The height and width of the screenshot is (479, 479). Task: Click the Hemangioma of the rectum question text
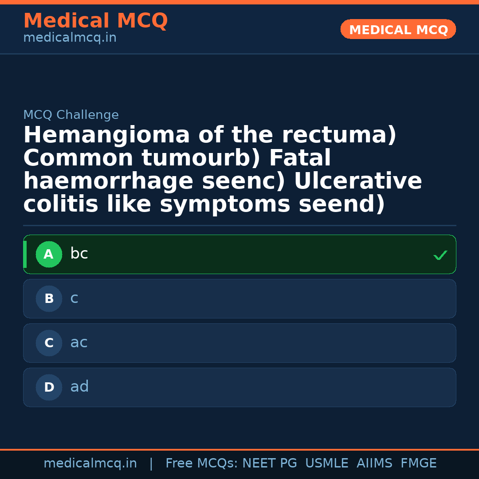(222, 170)
